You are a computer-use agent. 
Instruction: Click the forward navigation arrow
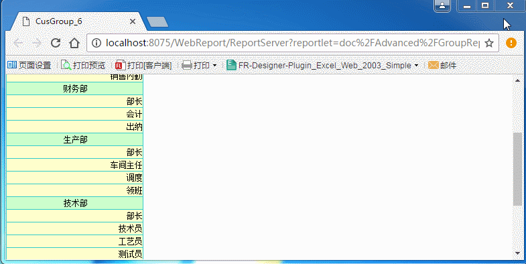coord(37,43)
